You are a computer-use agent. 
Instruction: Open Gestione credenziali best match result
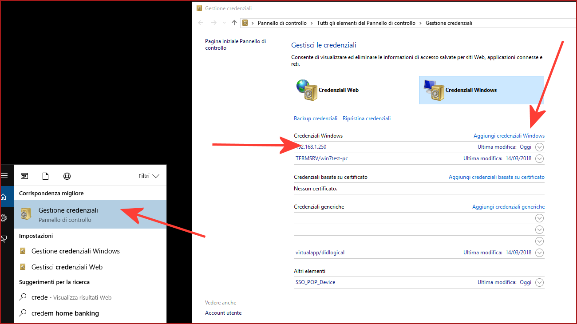(90, 214)
